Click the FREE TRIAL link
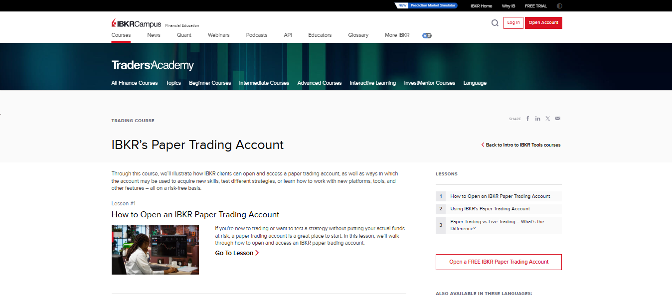The width and height of the screenshot is (672, 301). click(x=536, y=6)
